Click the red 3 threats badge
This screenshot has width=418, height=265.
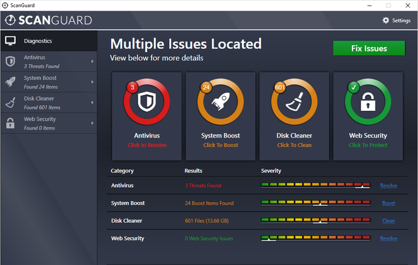pyautogui.click(x=133, y=87)
